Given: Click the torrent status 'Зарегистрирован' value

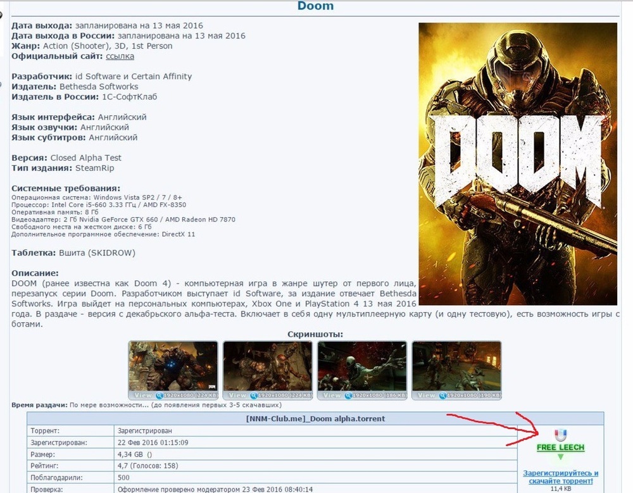Looking at the screenshot, I should tap(144, 431).
